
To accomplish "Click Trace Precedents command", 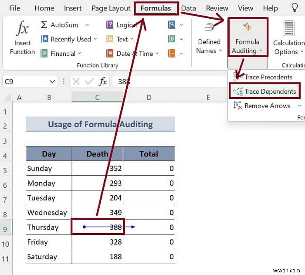I will 263,77.
